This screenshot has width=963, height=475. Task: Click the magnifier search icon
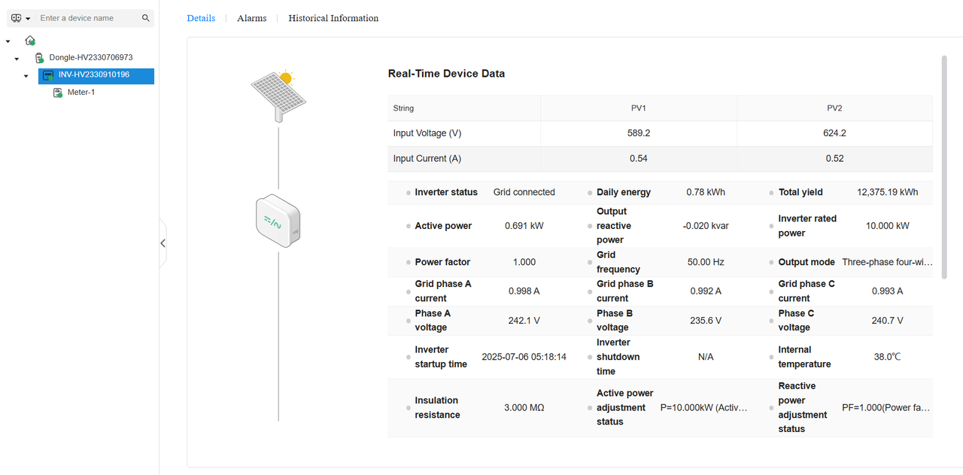[x=146, y=18]
